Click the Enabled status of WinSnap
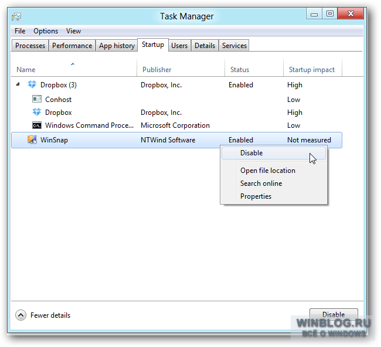 pyautogui.click(x=241, y=140)
